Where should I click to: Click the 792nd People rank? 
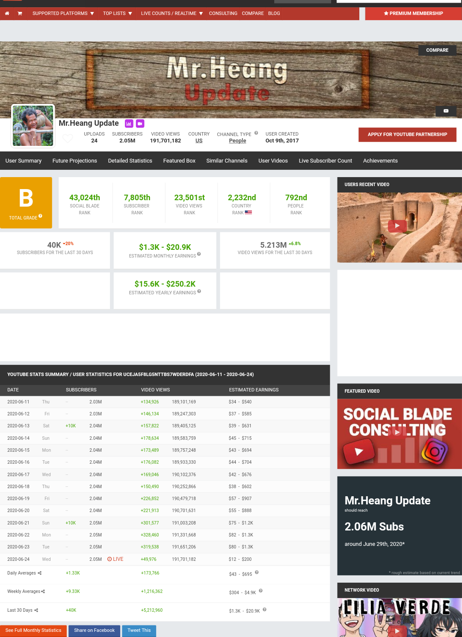point(296,198)
